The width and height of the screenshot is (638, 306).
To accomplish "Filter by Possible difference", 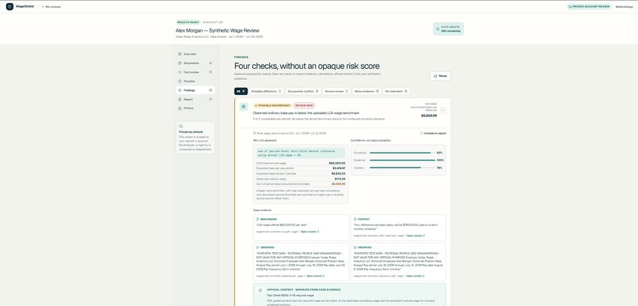I will point(267,92).
